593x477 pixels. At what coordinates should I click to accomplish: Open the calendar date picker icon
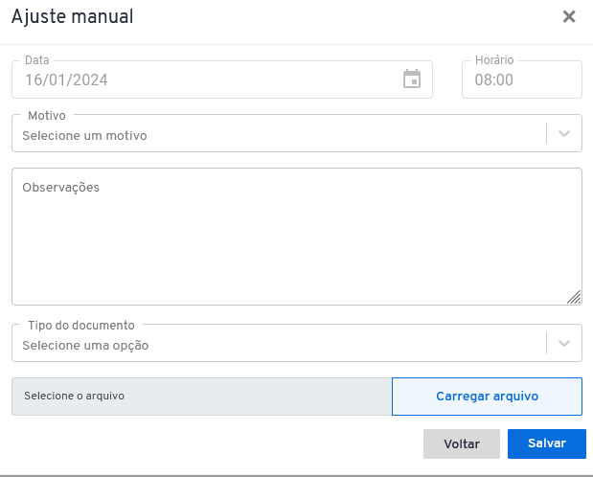click(x=412, y=79)
